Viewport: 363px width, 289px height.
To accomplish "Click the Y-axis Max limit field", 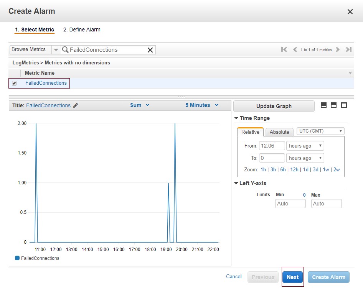I will (326, 204).
